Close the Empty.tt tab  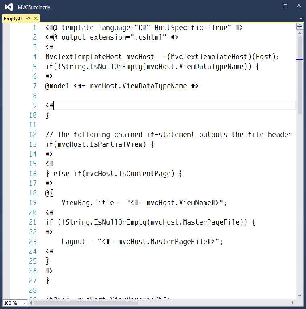pos(36,18)
